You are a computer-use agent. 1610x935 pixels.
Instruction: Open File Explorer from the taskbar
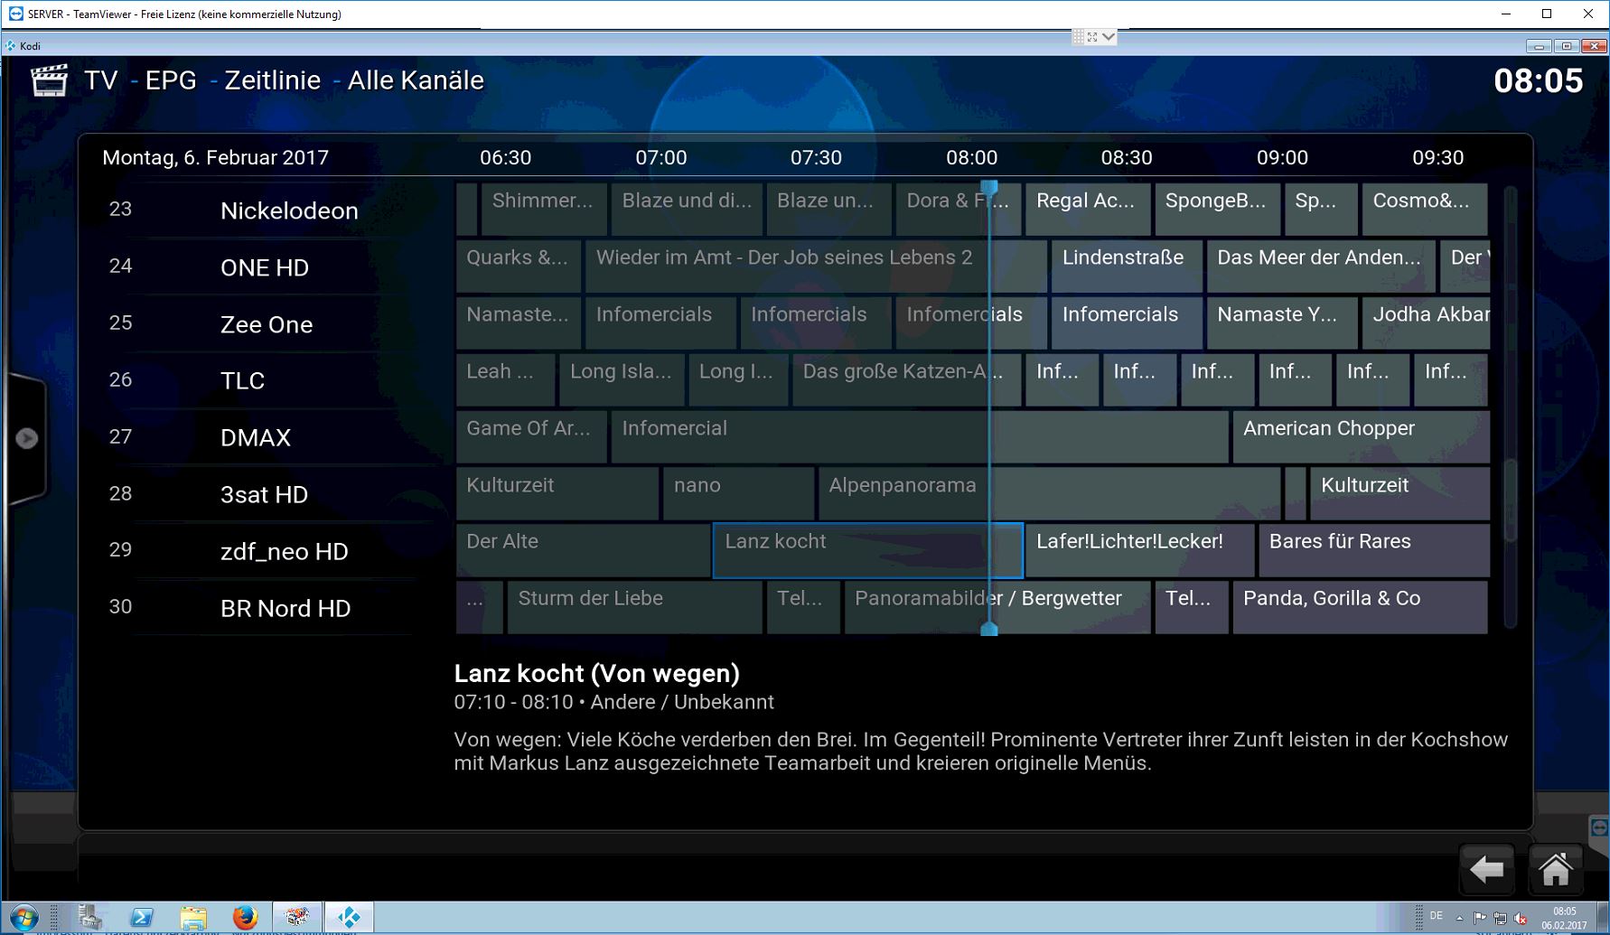point(193,918)
